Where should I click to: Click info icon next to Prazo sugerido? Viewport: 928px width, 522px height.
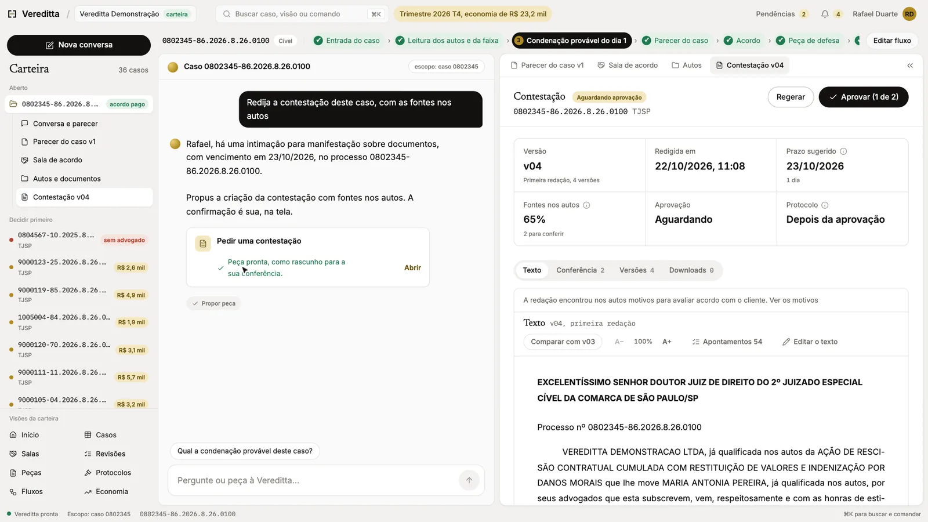click(843, 151)
